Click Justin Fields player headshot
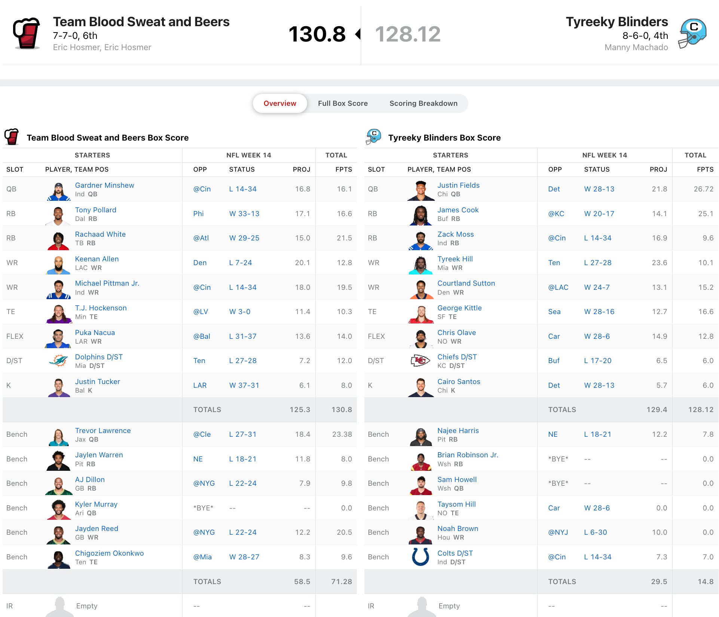The width and height of the screenshot is (719, 617). tap(420, 190)
